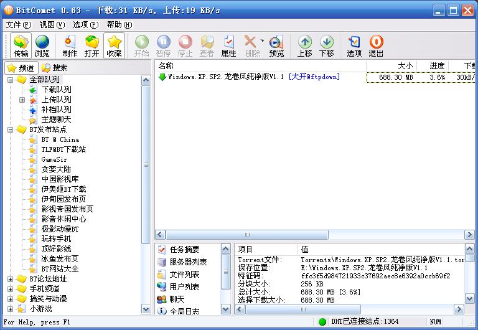478x330 pixels.
Task: Open 贪婪大陆 site entry
Action: point(56,169)
